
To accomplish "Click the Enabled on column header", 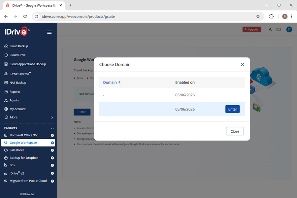I will pyautogui.click(x=185, y=82).
